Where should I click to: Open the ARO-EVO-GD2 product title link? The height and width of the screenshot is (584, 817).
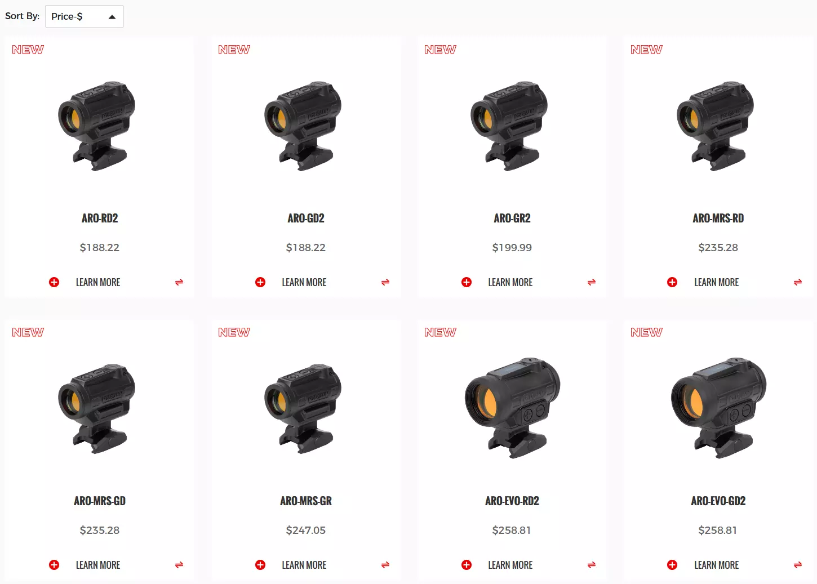718,501
